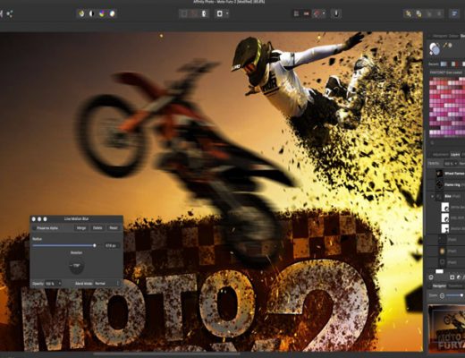Select the third mask thumbnail under Bike
This screenshot has width=465, height=358.
click(x=445, y=228)
